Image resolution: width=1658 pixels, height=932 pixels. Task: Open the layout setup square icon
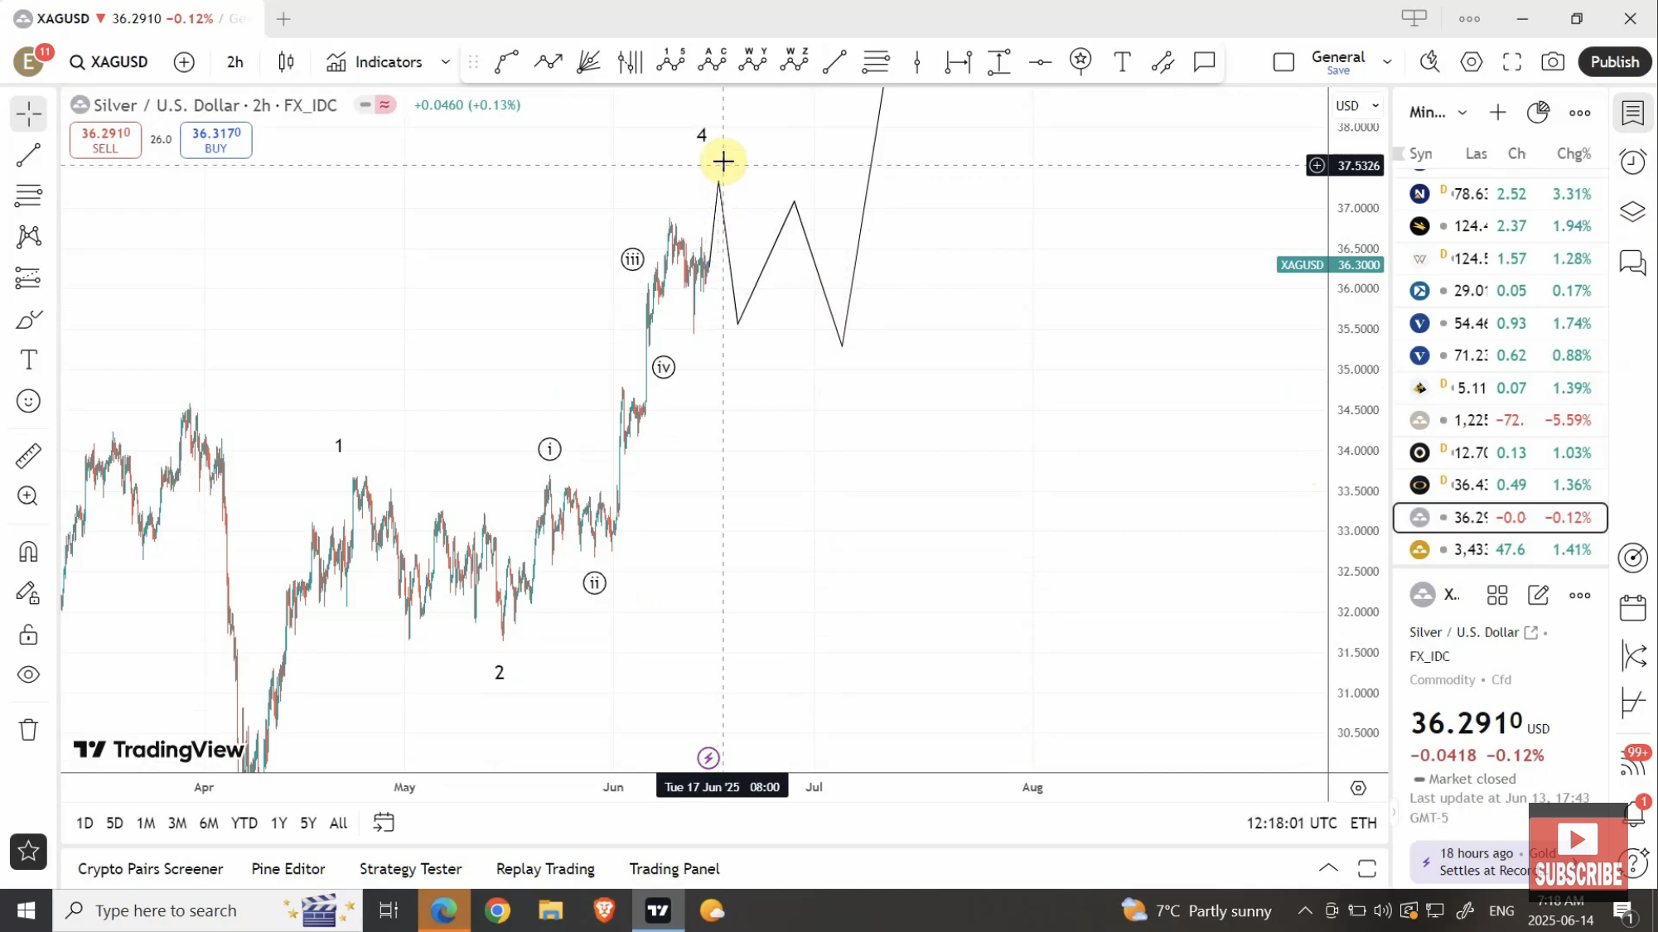coord(1283,62)
